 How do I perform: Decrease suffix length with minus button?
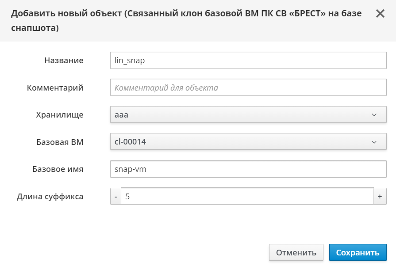pos(115,196)
